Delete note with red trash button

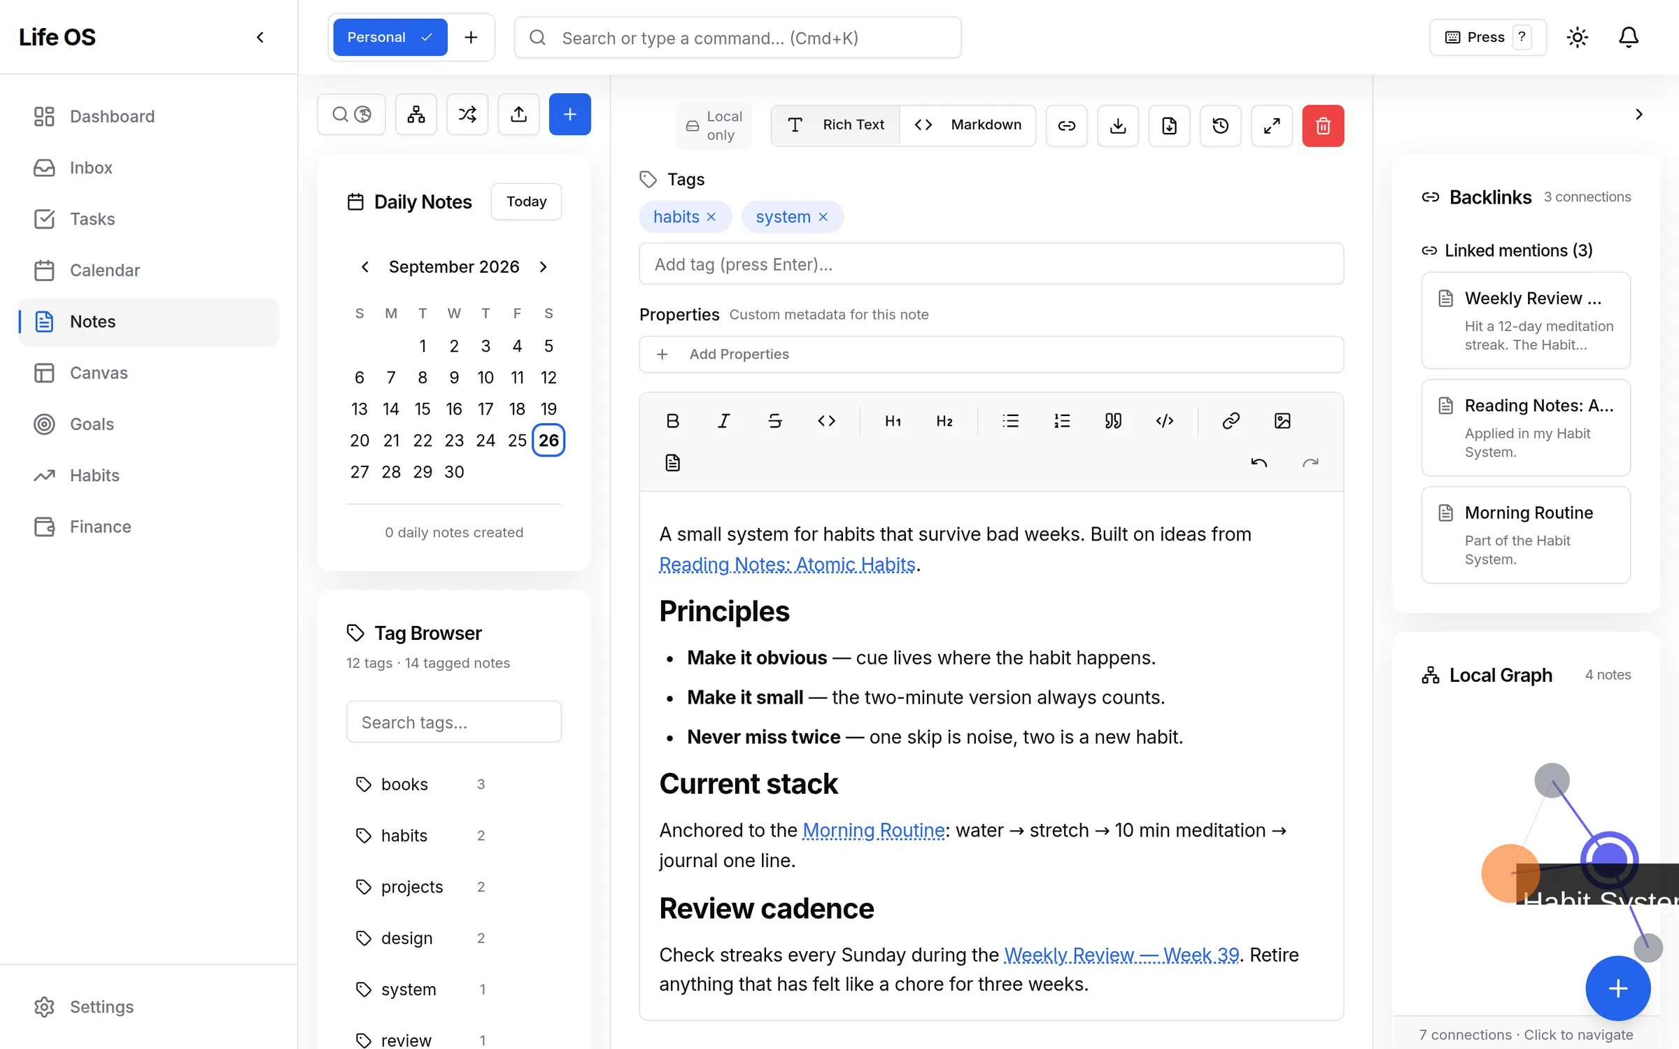point(1323,125)
